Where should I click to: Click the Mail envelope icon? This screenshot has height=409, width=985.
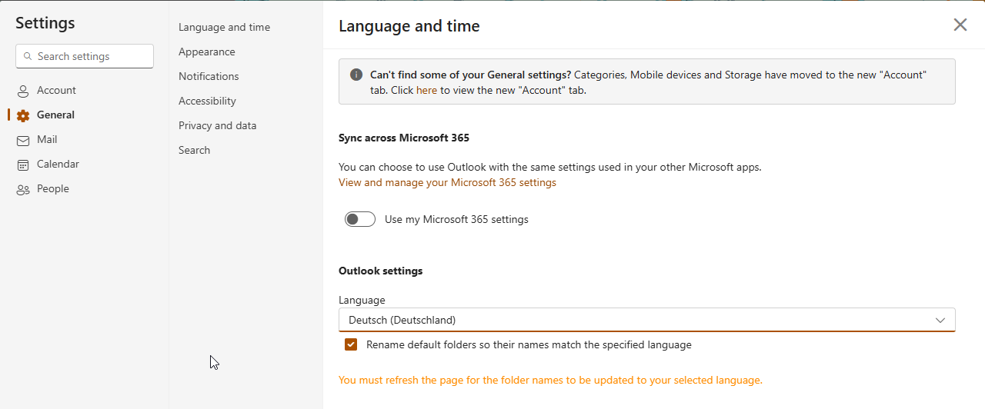[x=23, y=140]
